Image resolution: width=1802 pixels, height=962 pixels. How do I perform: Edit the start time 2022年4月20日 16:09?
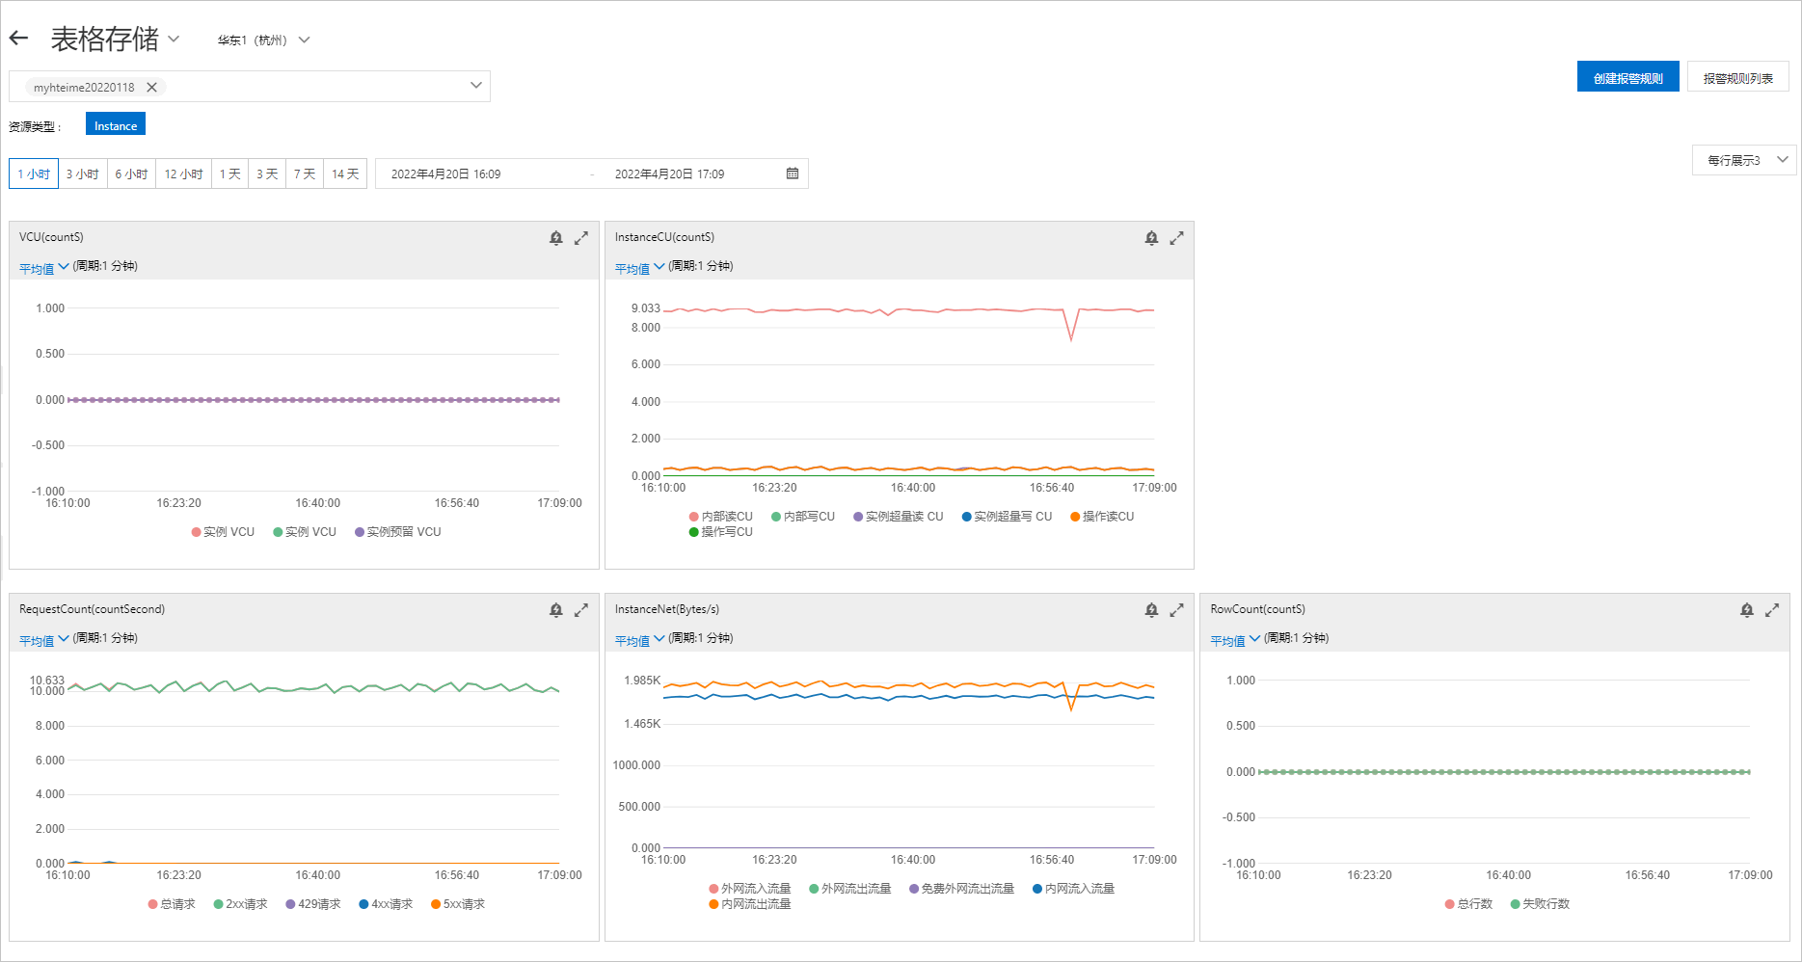[446, 174]
